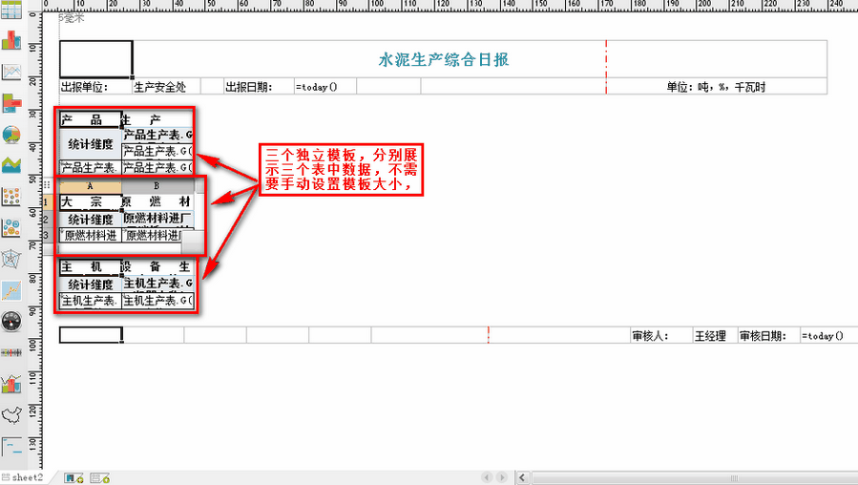
Task: Select the 单位: 吨, %, 千瓦时 cell
Action: click(x=717, y=87)
